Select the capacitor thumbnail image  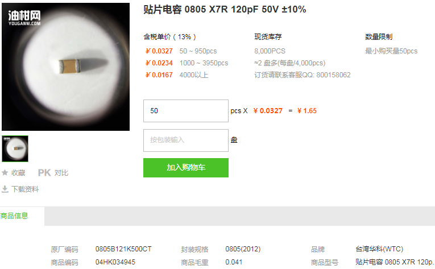pyautogui.click(x=15, y=148)
